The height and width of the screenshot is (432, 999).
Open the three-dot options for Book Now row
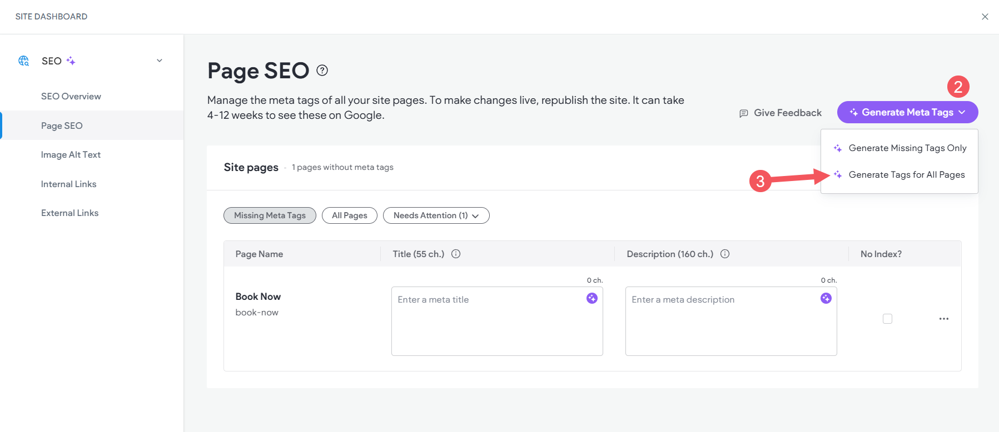coord(944,319)
